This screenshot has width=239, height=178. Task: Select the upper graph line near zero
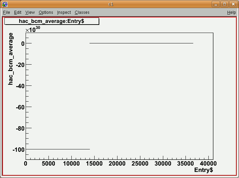tap(141, 43)
